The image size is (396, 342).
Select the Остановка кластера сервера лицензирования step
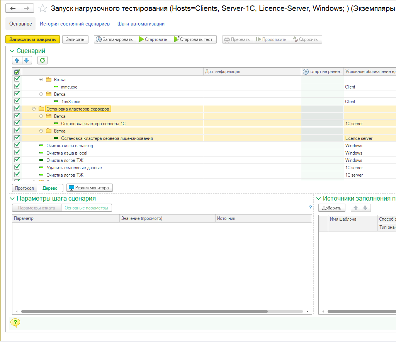107,138
